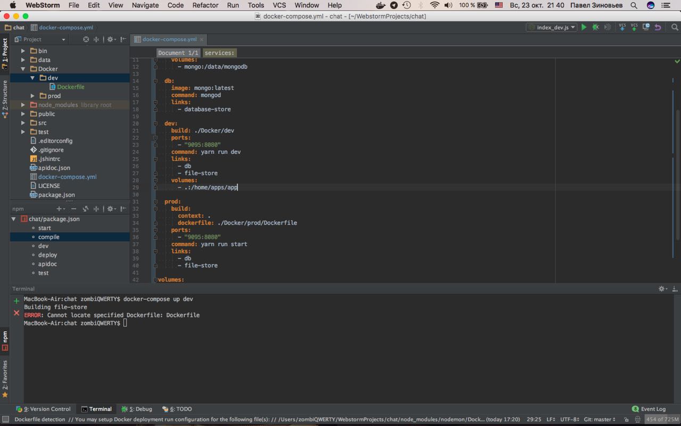Open a new terminal session with plus icon
The height and width of the screenshot is (426, 681).
(16, 301)
